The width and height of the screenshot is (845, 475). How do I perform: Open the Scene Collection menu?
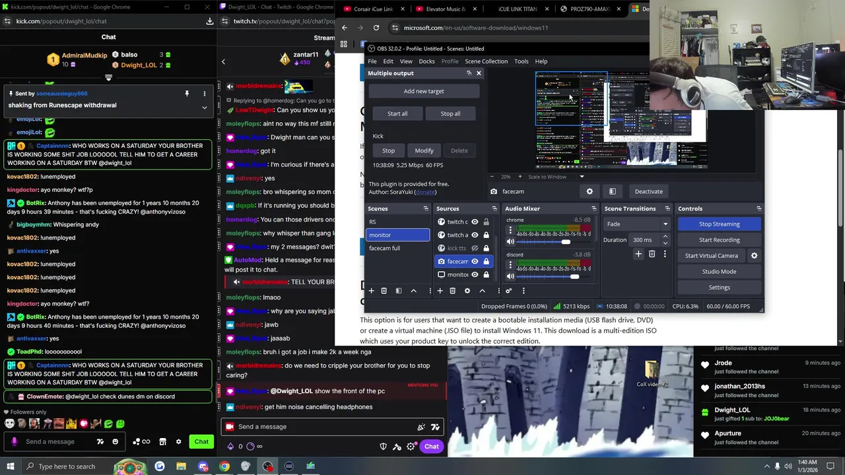pyautogui.click(x=486, y=61)
